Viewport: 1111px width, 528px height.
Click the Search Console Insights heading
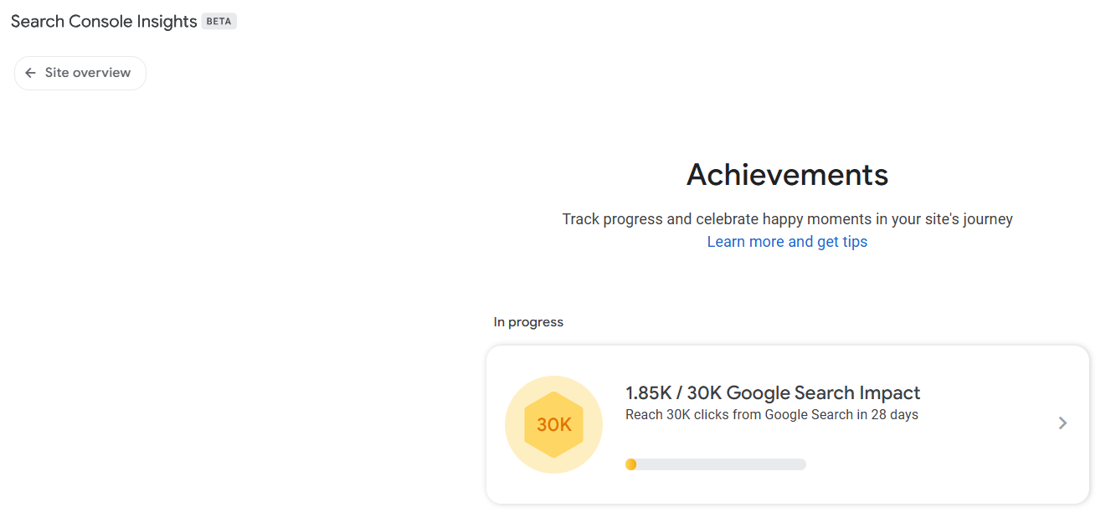pos(102,21)
